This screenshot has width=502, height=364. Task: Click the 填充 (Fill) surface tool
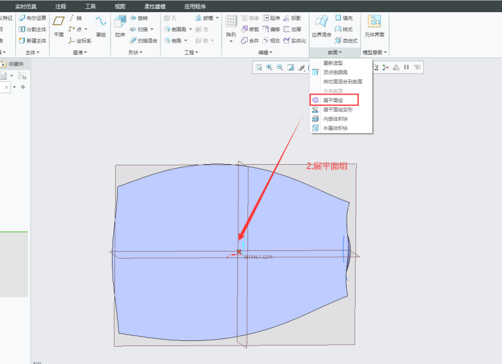pos(343,18)
